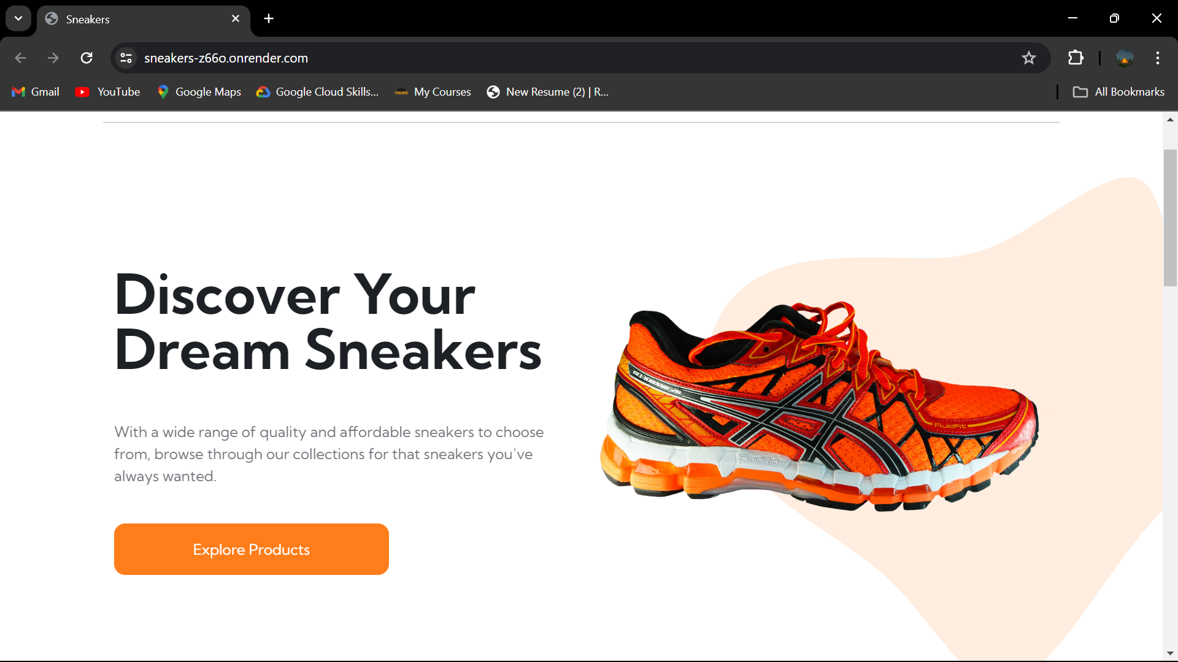Screen dimensions: 1178x662
Task: Close the Sneakers tab
Action: point(236,18)
